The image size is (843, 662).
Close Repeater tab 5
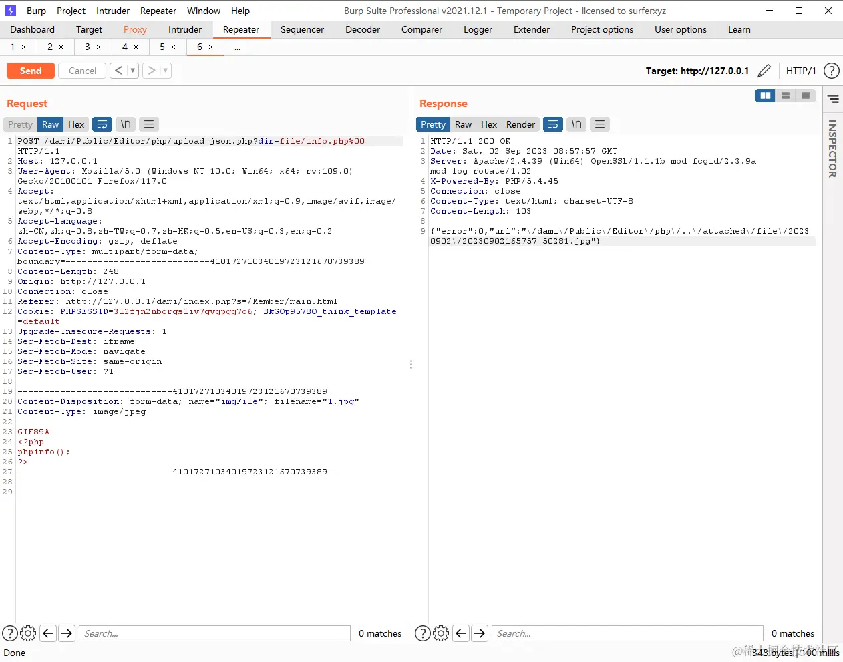click(x=174, y=47)
